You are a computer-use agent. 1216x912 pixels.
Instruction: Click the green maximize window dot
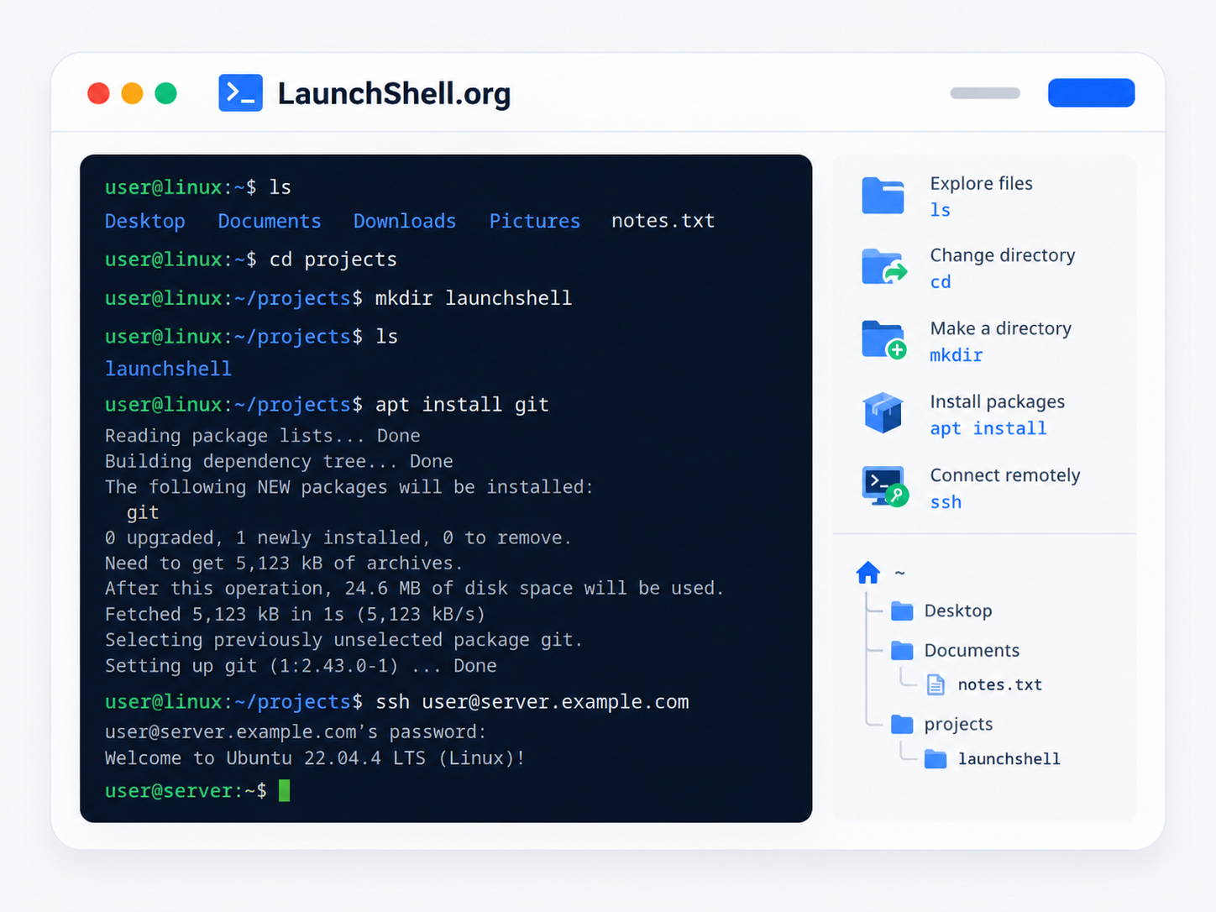(x=166, y=93)
